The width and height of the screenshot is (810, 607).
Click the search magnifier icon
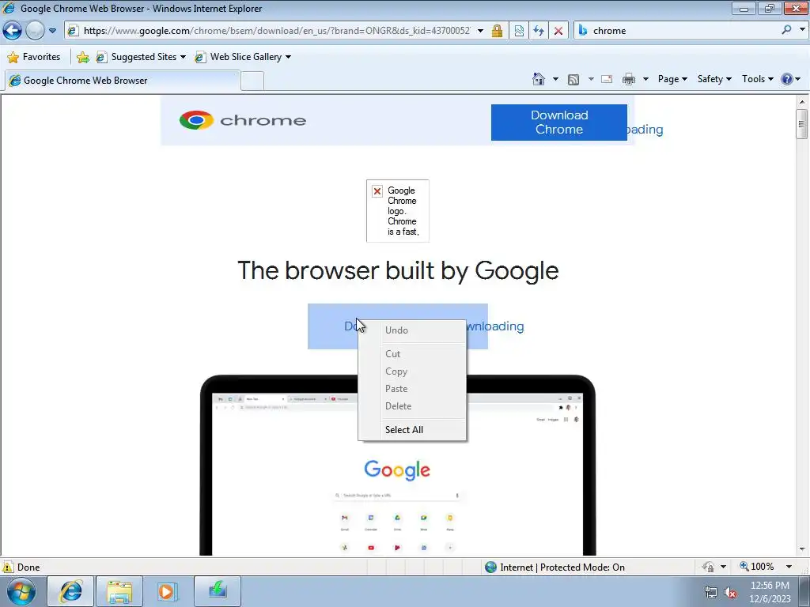click(786, 30)
